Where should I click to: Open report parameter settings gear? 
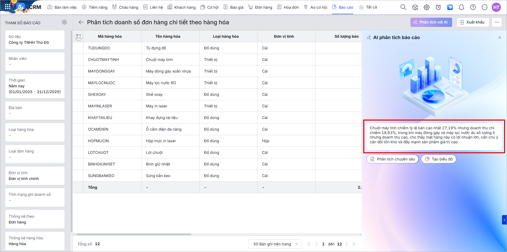64,22
